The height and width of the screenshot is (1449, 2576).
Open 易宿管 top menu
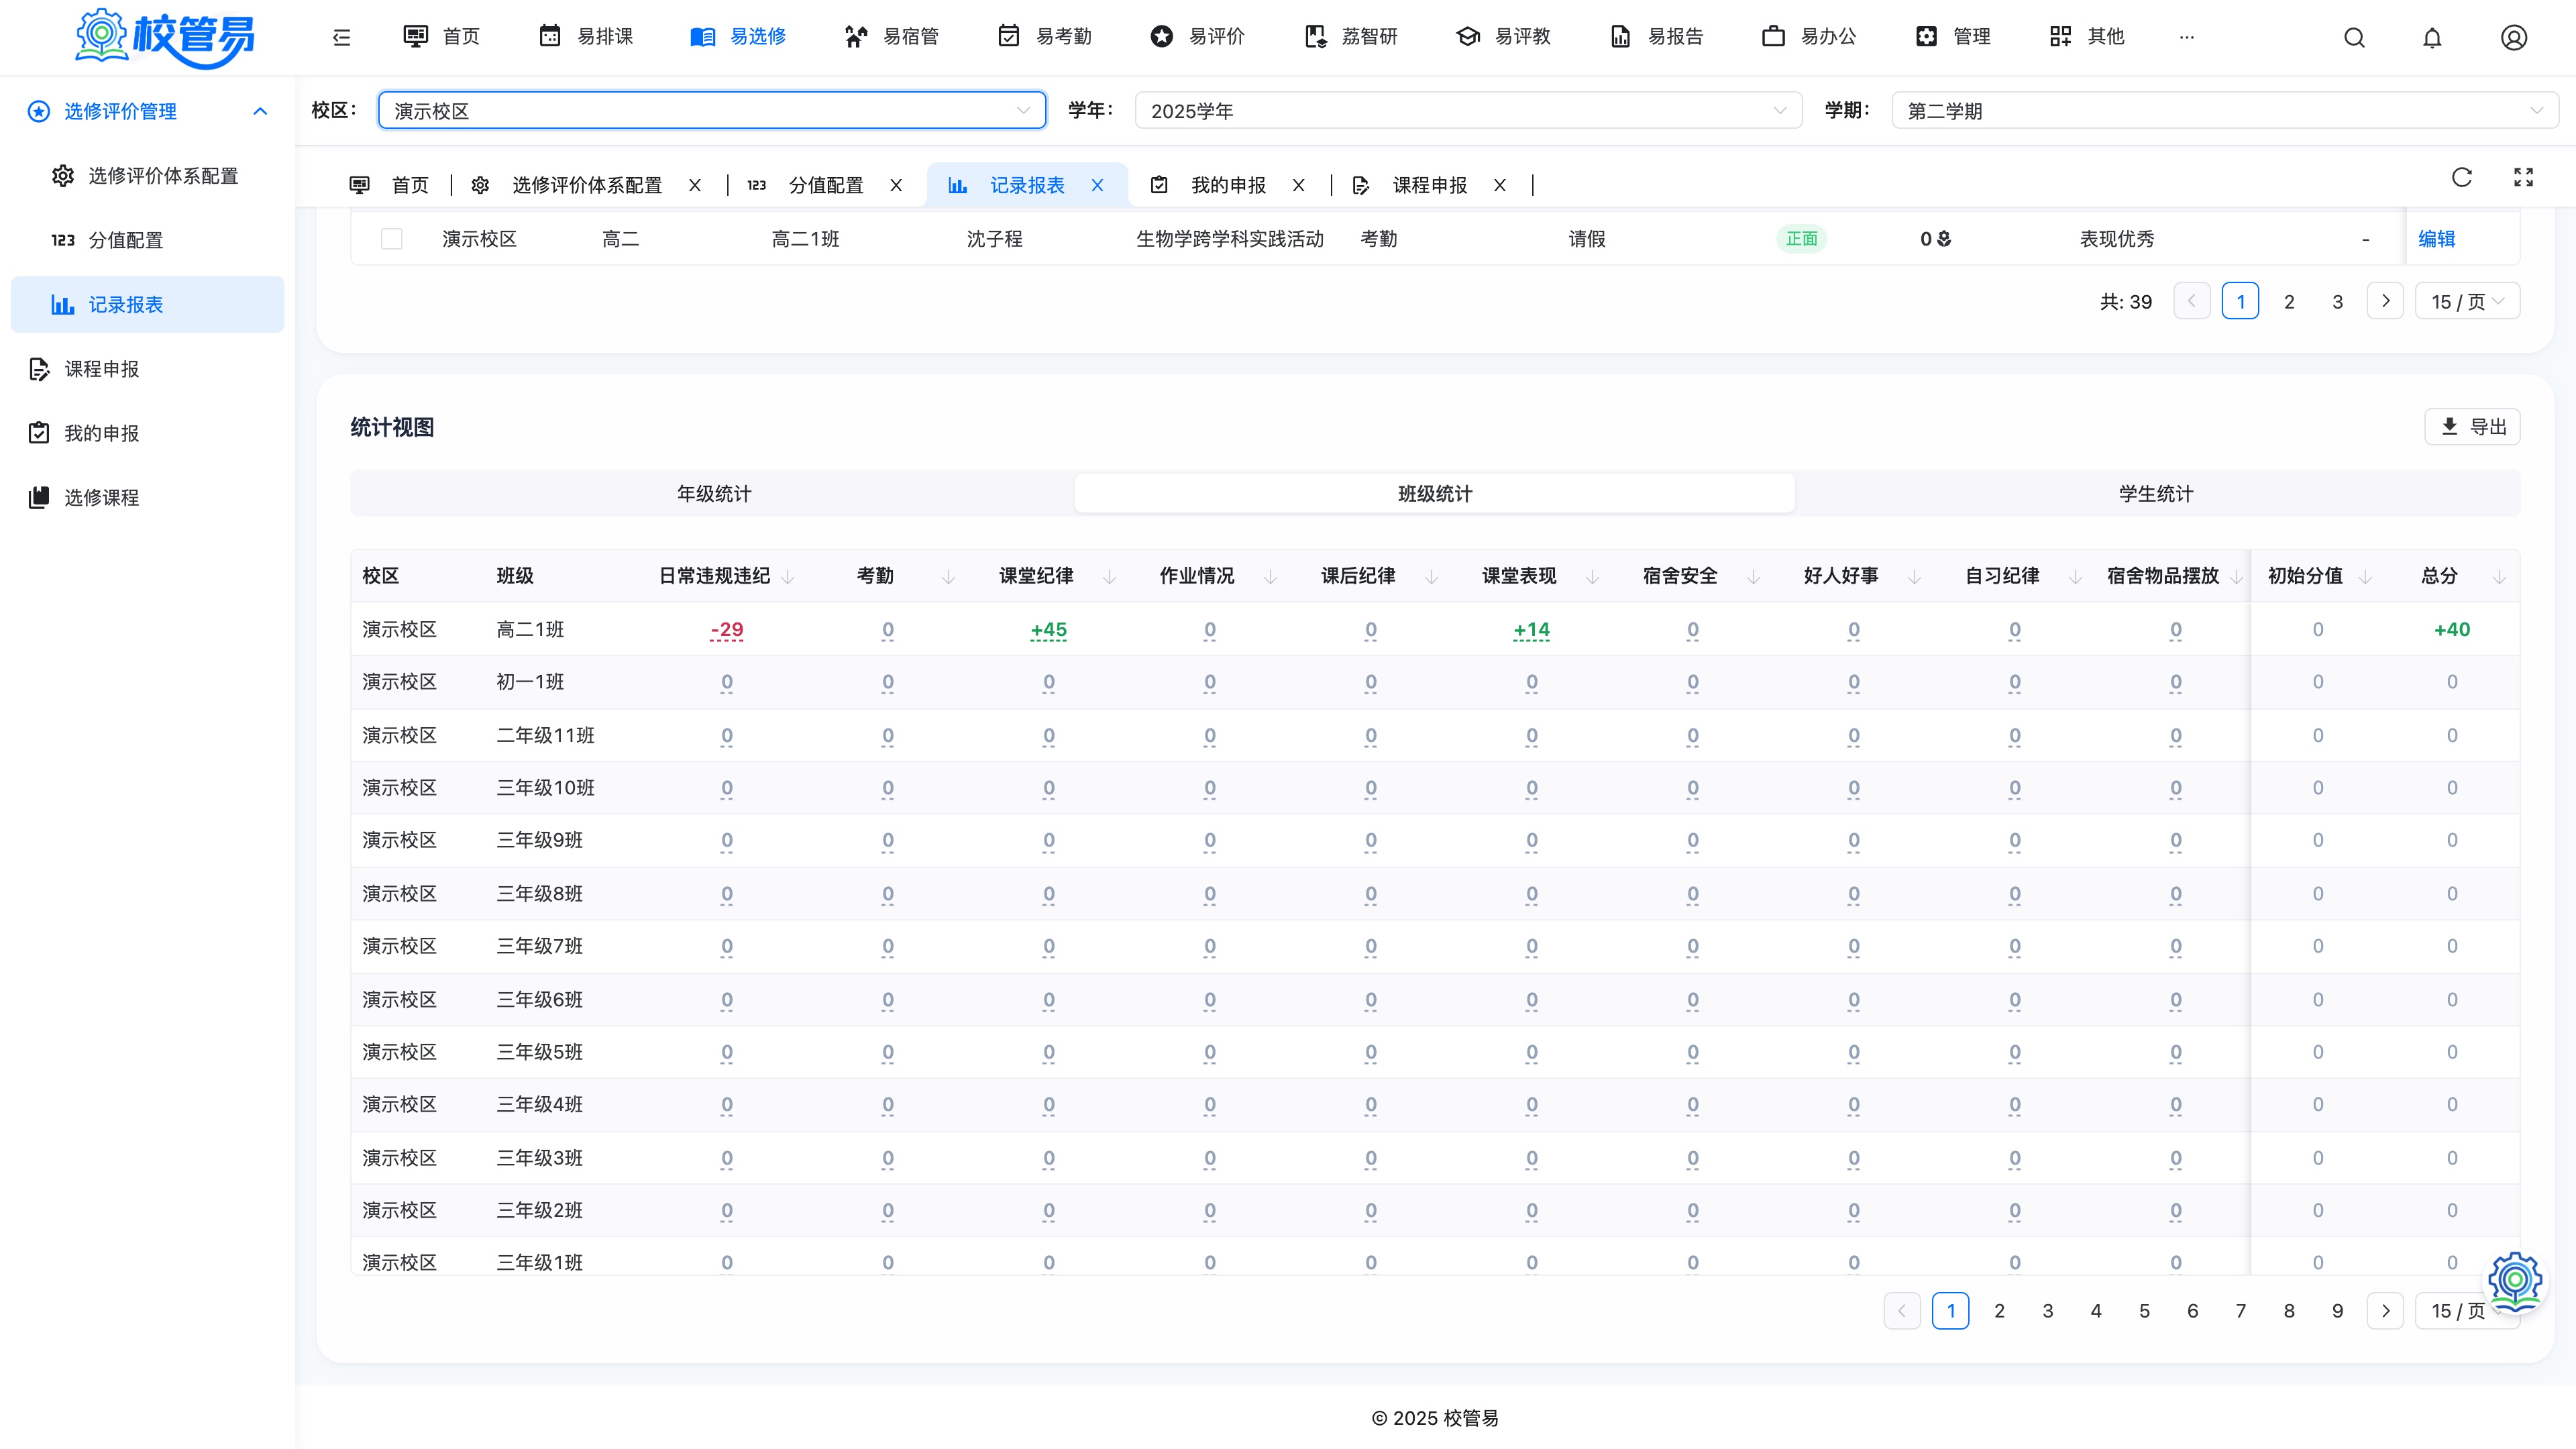[892, 37]
